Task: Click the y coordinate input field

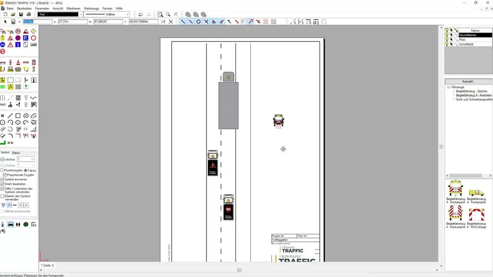Action: click(72, 22)
